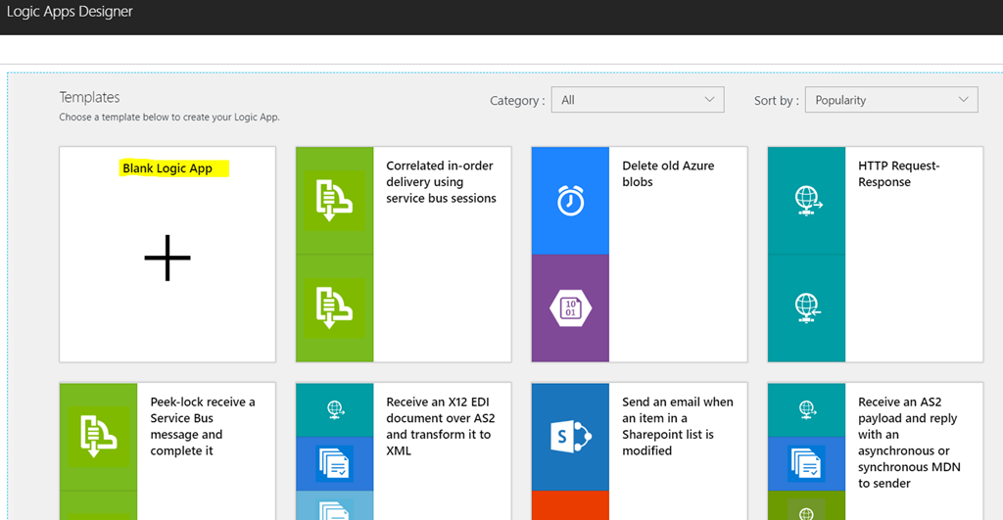Click the lower globe icon on HTTP Request-Response
This screenshot has height=520, width=1003.
click(x=806, y=308)
